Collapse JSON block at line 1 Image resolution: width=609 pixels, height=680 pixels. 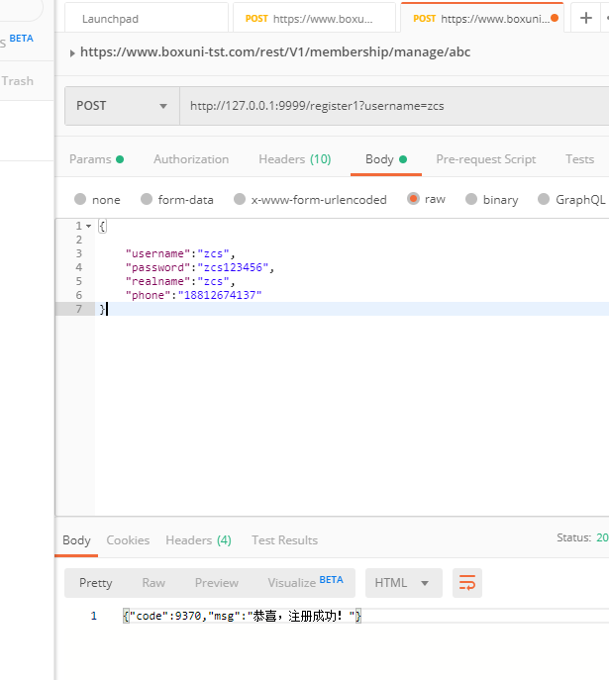[88, 226]
